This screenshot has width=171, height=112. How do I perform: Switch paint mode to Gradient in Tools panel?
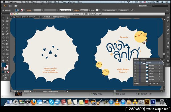(6, 72)
